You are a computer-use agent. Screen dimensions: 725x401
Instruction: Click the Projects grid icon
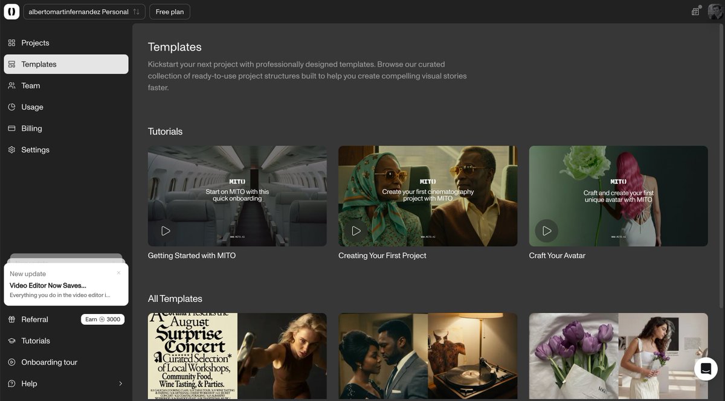tap(11, 43)
